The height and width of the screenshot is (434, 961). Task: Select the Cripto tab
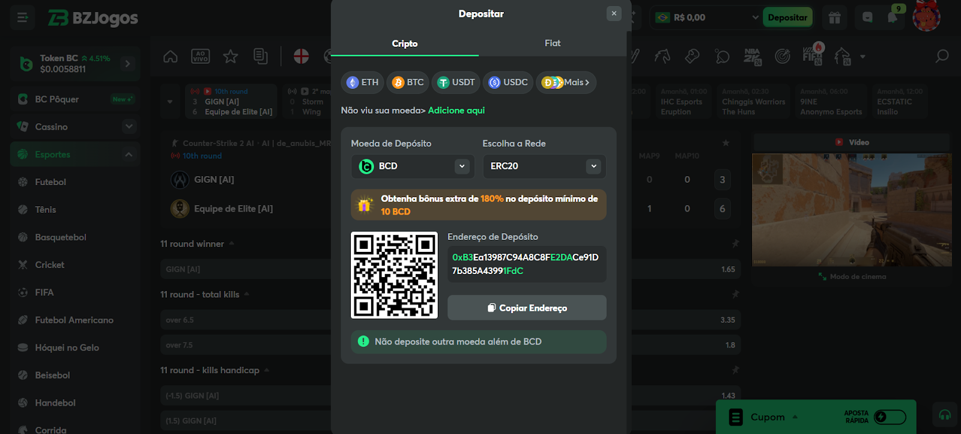405,43
